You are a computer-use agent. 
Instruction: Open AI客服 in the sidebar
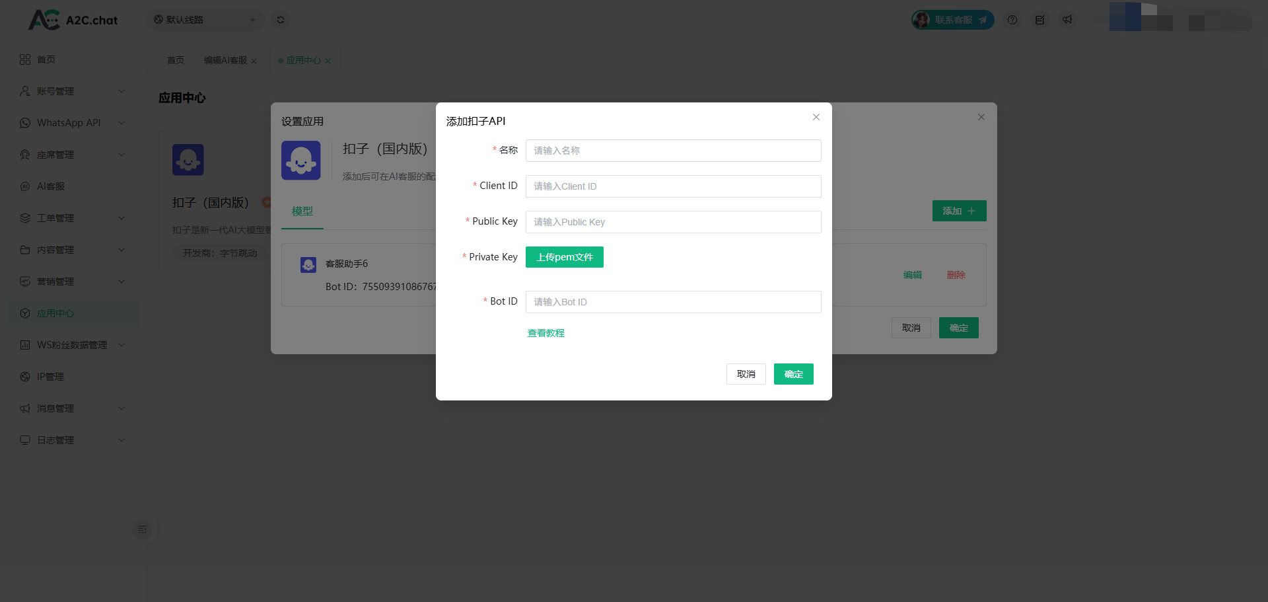click(51, 186)
